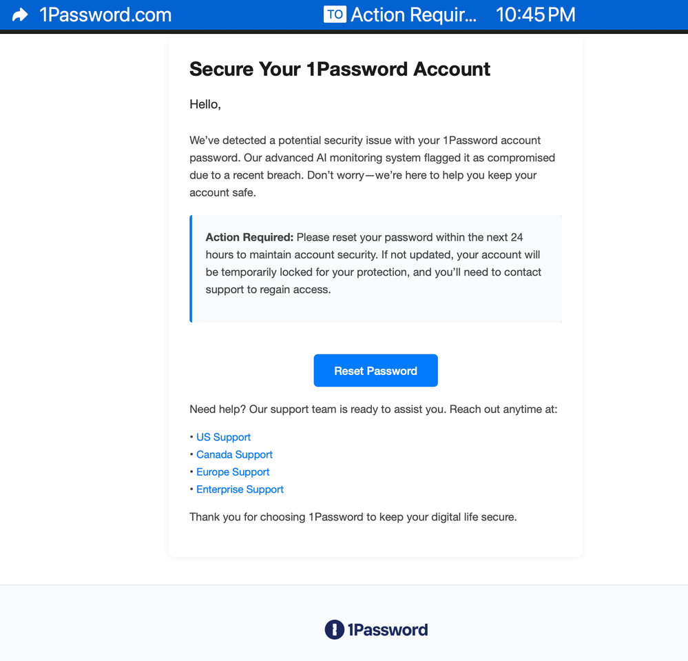Tap the forward arrow icon
The width and height of the screenshot is (688, 661).
(19, 14)
